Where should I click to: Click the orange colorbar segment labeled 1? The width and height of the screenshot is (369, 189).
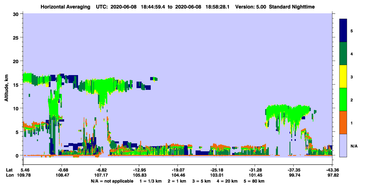pyautogui.click(x=343, y=122)
